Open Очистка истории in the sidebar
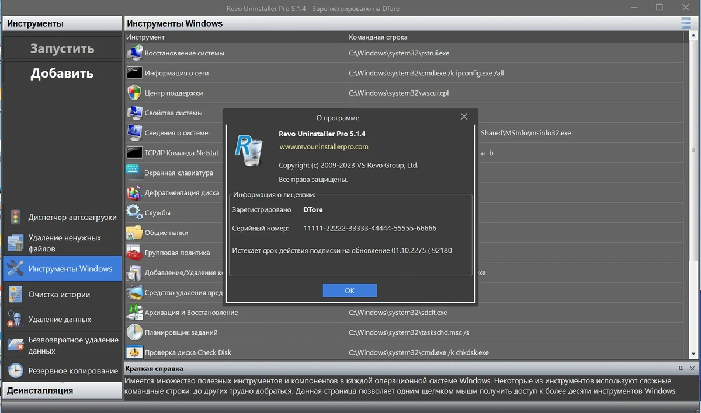701x413 pixels. pyautogui.click(x=63, y=295)
